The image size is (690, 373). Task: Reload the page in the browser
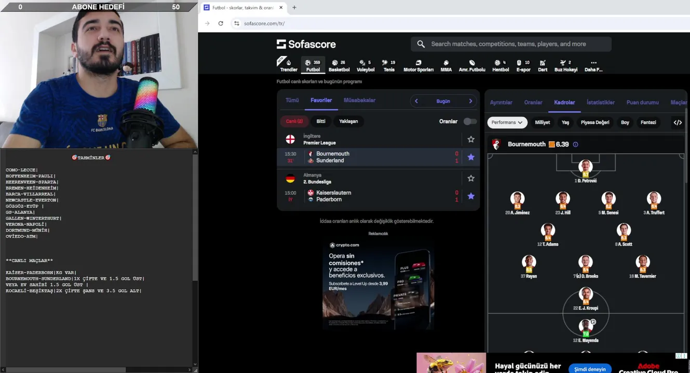click(x=221, y=23)
